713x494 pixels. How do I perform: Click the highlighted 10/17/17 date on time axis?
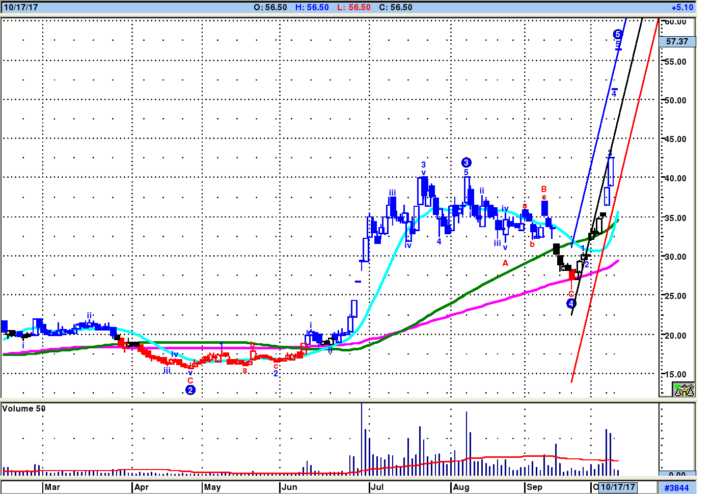tap(618, 487)
